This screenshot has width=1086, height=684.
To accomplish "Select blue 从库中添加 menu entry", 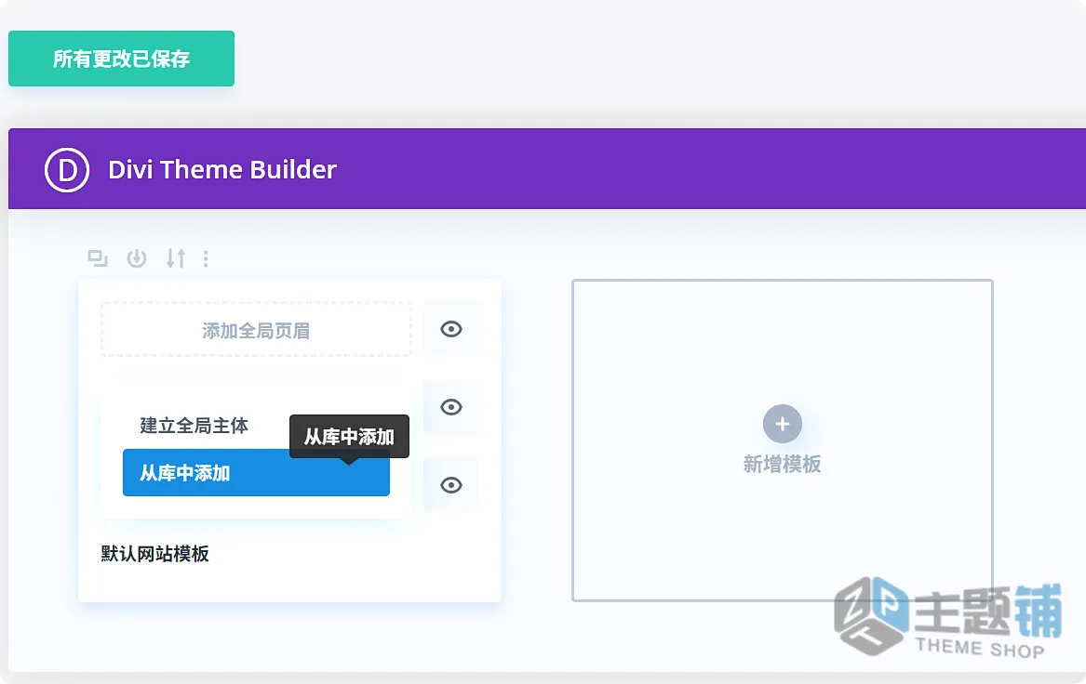I will 256,473.
